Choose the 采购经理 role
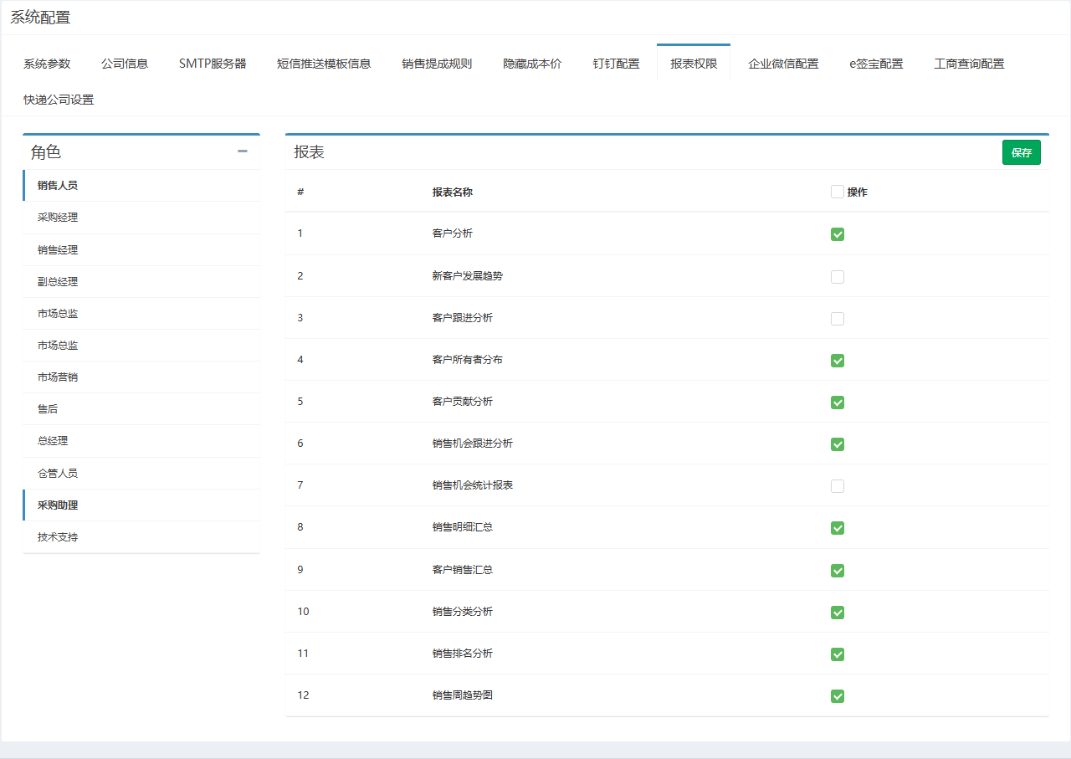Screen dimensions: 1071x759 [141, 218]
